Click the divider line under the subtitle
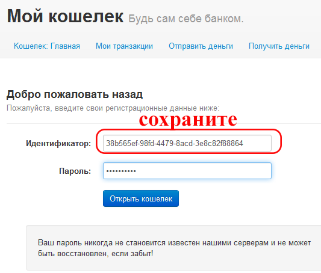 [164, 123]
